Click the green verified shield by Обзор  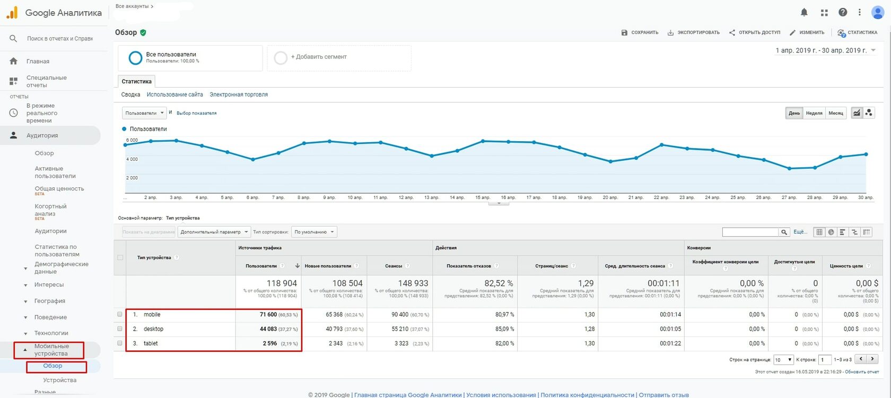[x=143, y=32]
